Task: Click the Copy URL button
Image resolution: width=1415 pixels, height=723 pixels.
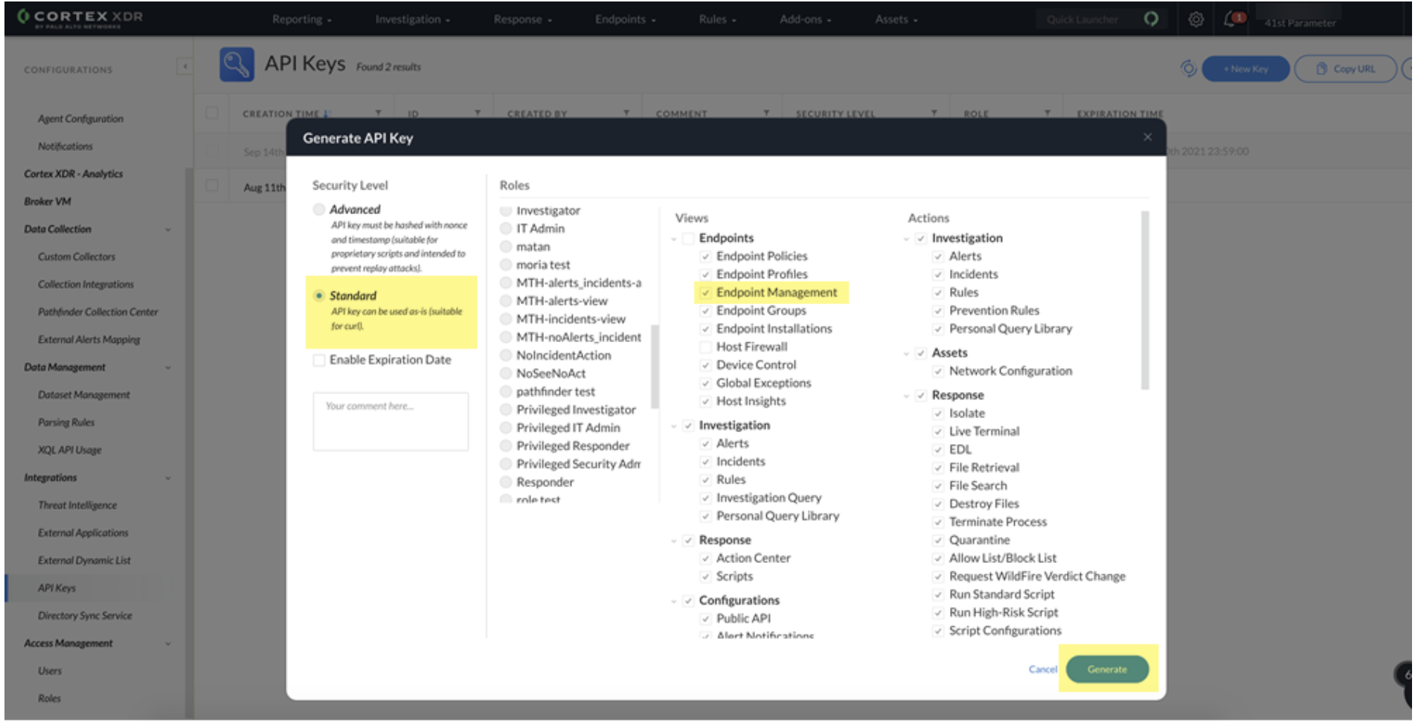Action: point(1345,68)
